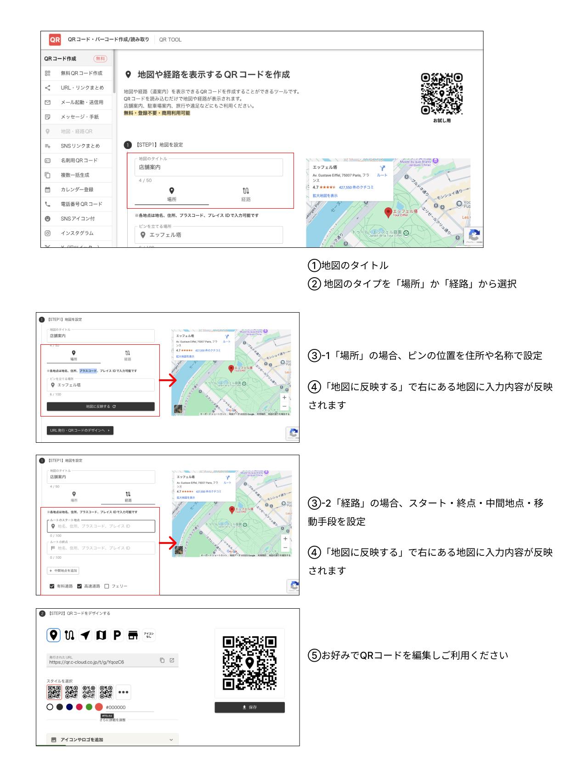Pick the red-outlined selected QR style thumbnail
Screen dimensions: 588x777
[54, 692]
